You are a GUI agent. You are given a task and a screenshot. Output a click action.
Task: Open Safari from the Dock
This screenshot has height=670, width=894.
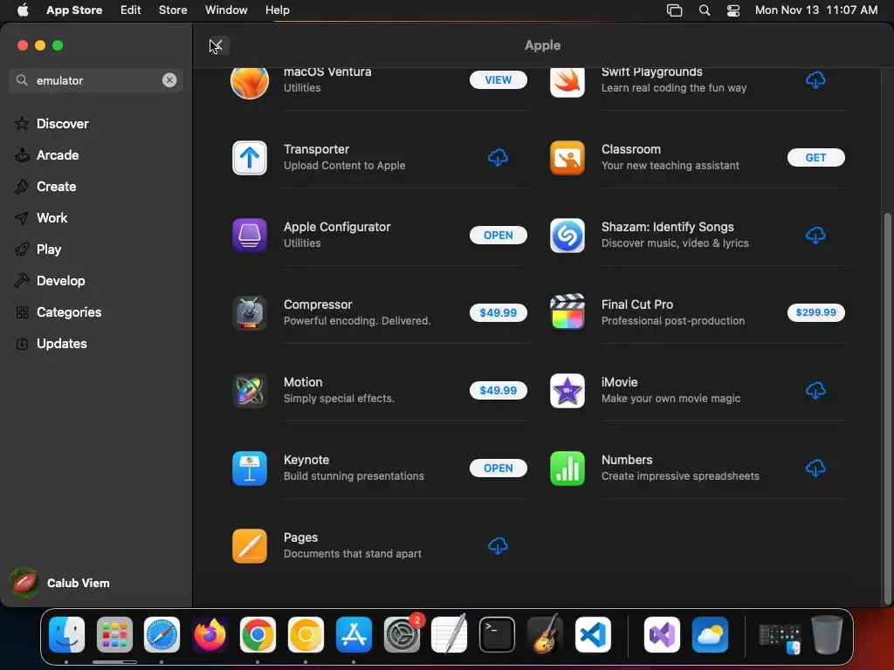(x=162, y=634)
